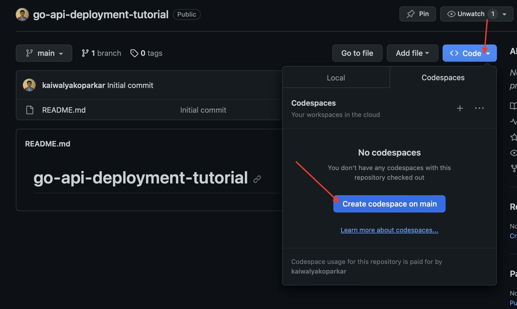Click Create codespace on main button

pos(389,203)
